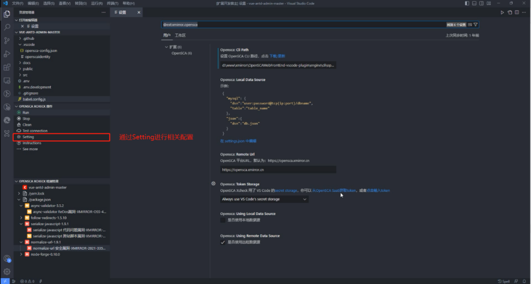Open the Search view in activity bar
The image size is (531, 284).
pos(7,28)
